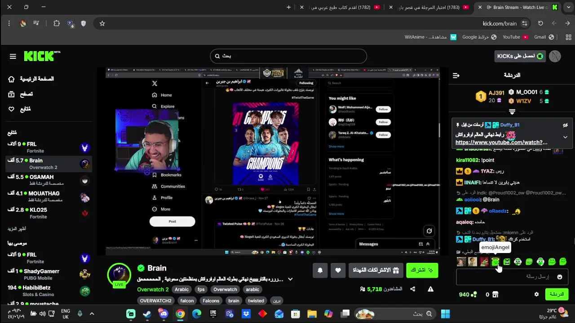Switch to YouTube tab numbered (1782)

[x=341, y=7]
